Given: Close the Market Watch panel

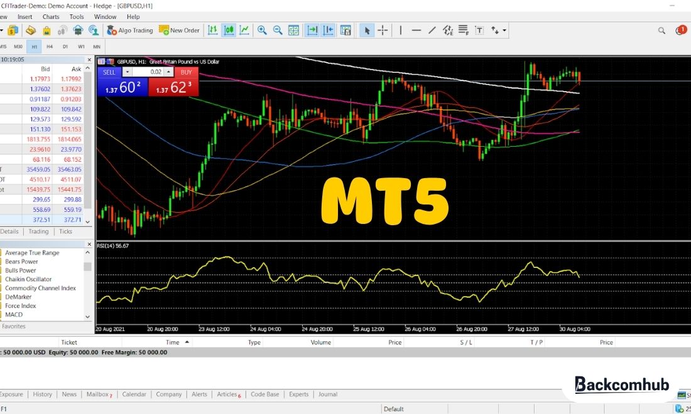Looking at the screenshot, I should 89,60.
